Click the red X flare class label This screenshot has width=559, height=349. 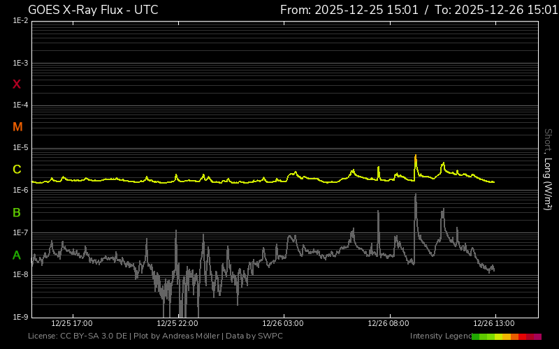tap(17, 84)
